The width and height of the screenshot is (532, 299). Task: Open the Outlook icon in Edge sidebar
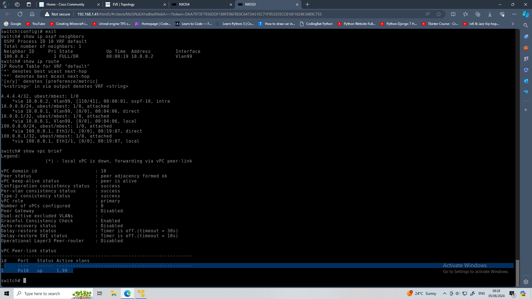(x=526, y=81)
